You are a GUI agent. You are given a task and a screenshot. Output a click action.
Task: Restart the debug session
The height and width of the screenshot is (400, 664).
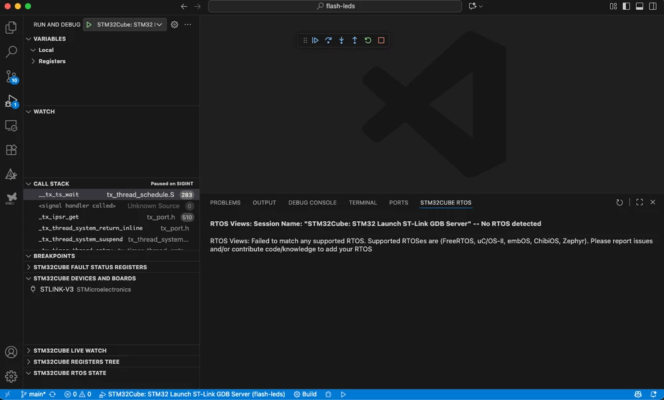pos(368,41)
